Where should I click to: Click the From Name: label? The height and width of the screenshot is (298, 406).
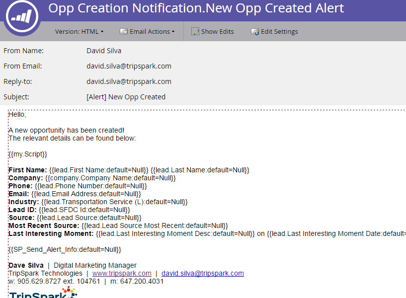pyautogui.click(x=23, y=51)
